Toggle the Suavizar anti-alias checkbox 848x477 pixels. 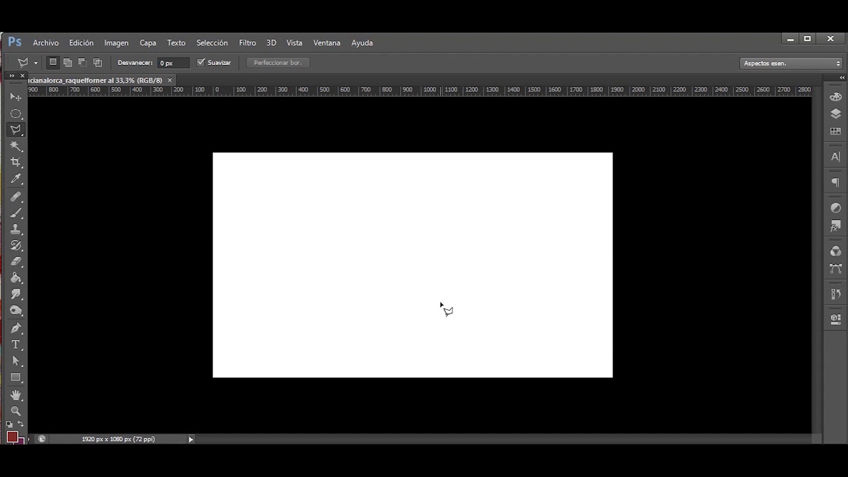(201, 62)
